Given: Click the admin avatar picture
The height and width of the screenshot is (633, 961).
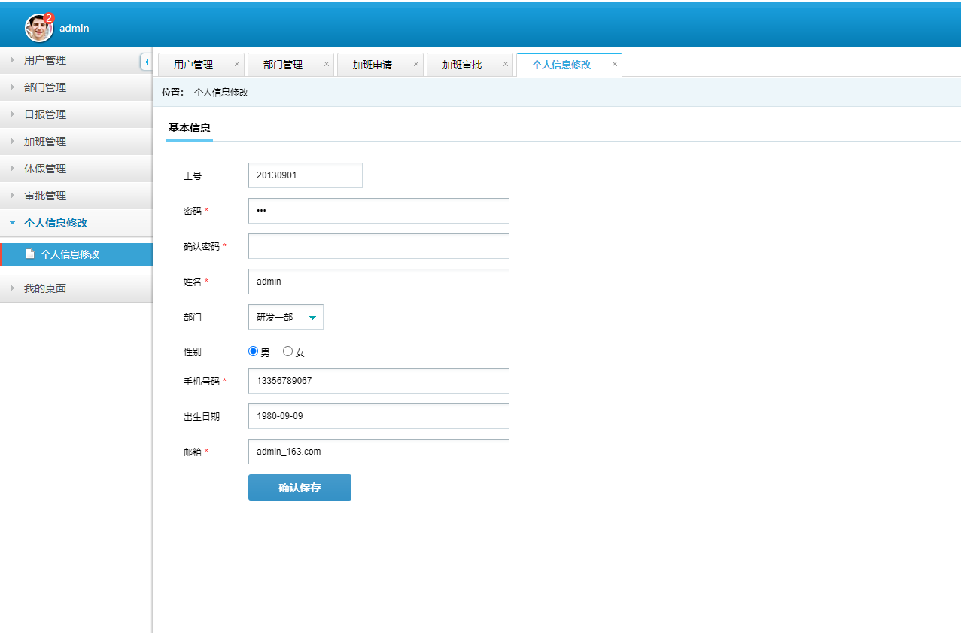Looking at the screenshot, I should [x=38, y=29].
